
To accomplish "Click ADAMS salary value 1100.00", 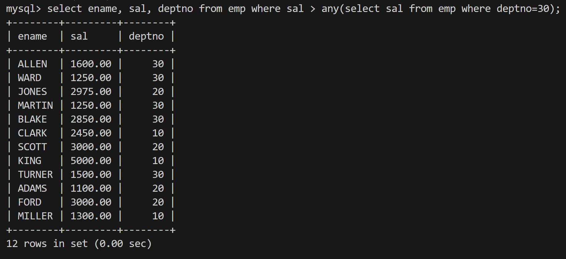I will tap(91, 188).
